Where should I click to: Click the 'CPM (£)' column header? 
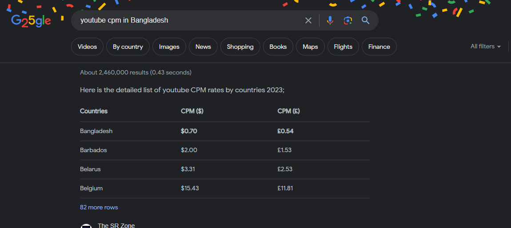(288, 111)
